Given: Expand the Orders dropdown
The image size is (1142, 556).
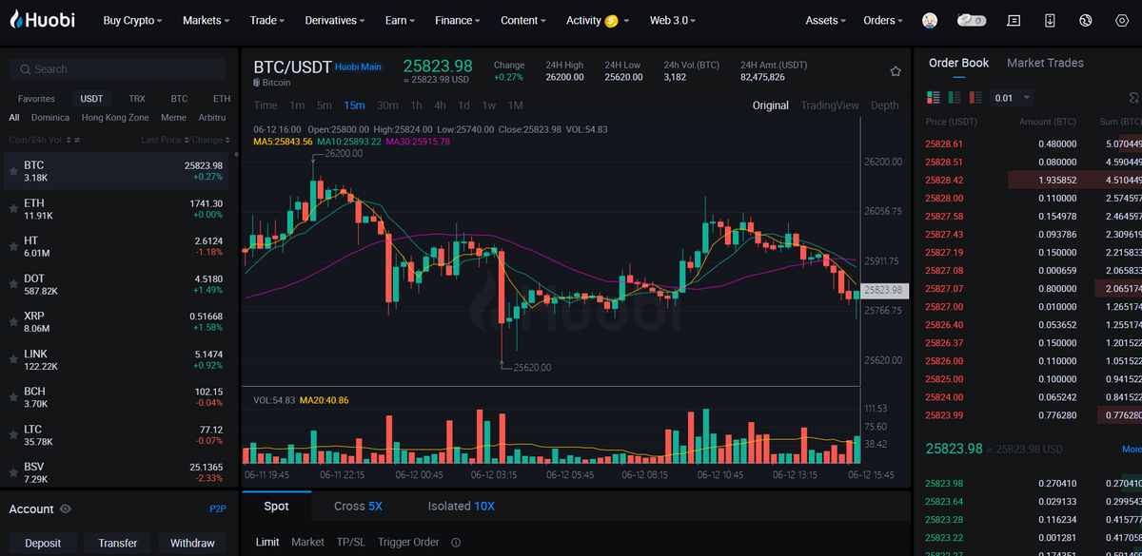Looking at the screenshot, I should pos(884,20).
